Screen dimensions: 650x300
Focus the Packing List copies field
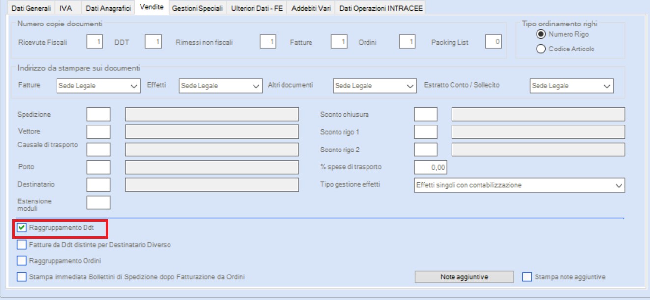(x=494, y=42)
